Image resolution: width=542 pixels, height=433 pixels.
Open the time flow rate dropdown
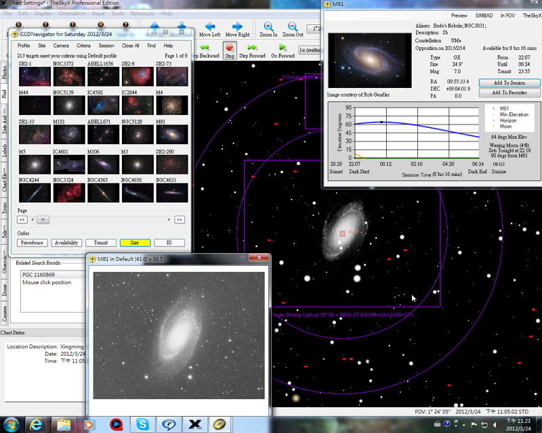tap(311, 50)
